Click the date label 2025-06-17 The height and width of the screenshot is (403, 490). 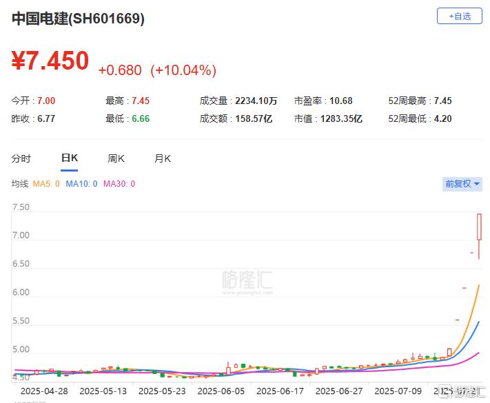tap(280, 391)
